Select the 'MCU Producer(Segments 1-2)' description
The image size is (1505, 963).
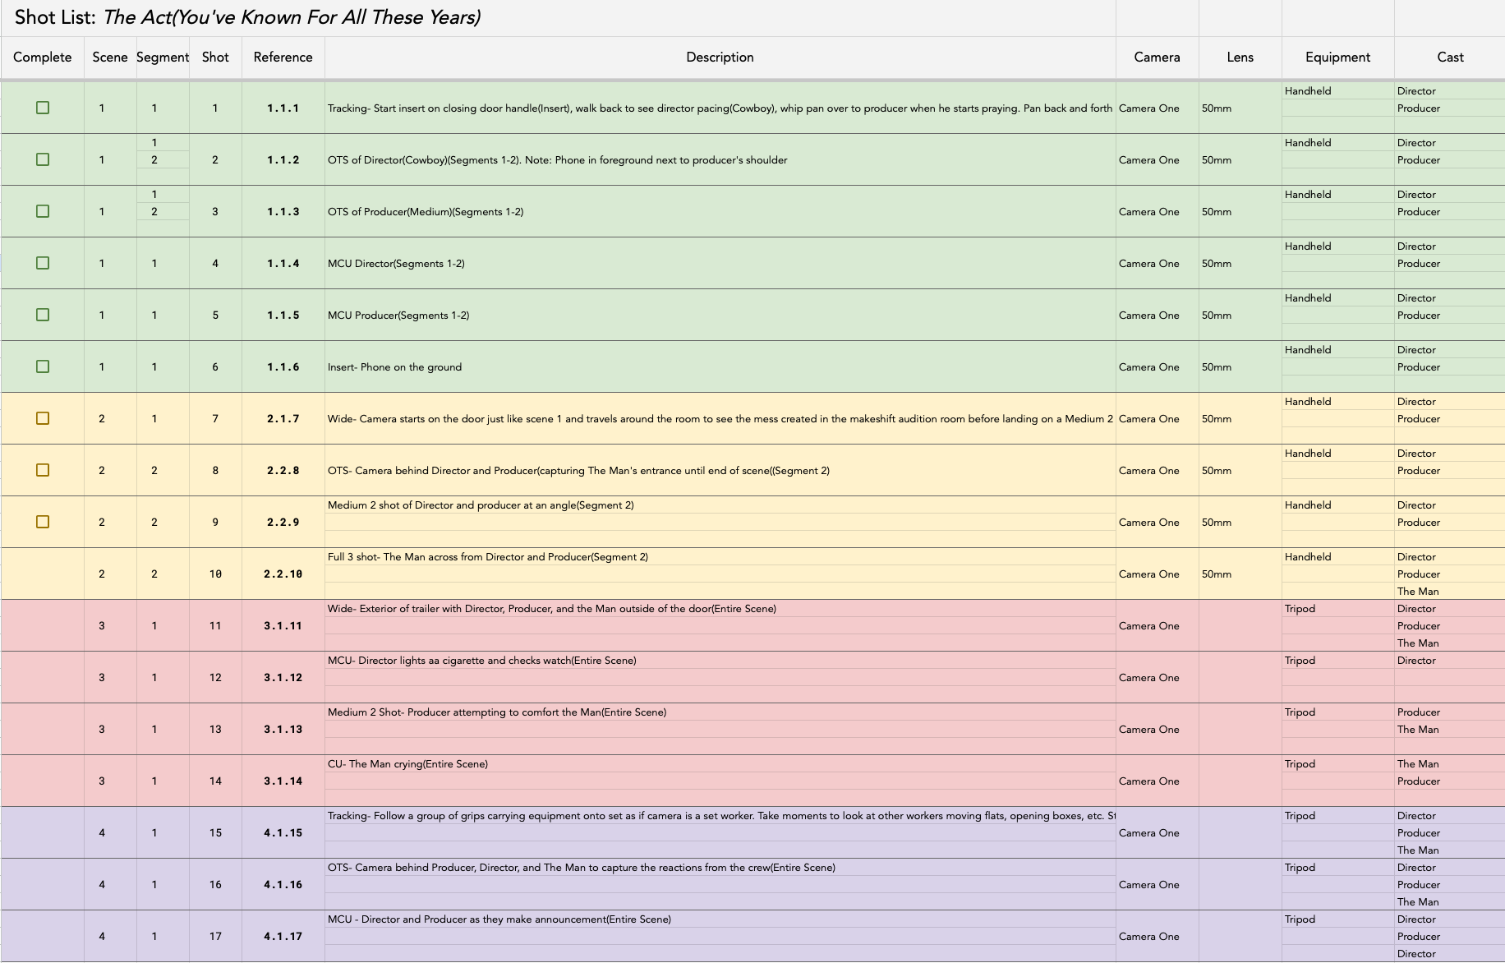720,315
